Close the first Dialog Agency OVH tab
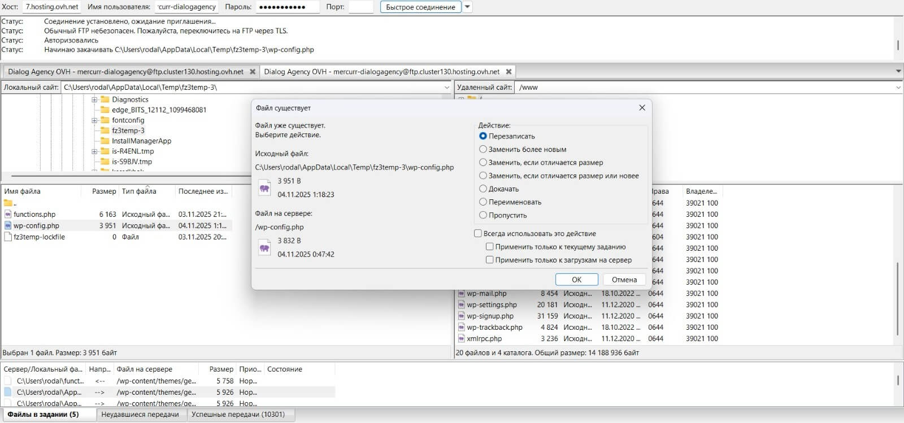This screenshot has height=423, width=904. coord(253,72)
